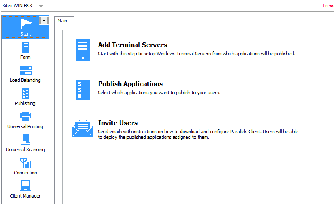Click the Farm label in sidebar
Image resolution: width=334 pixels, height=204 pixels.
25,57
